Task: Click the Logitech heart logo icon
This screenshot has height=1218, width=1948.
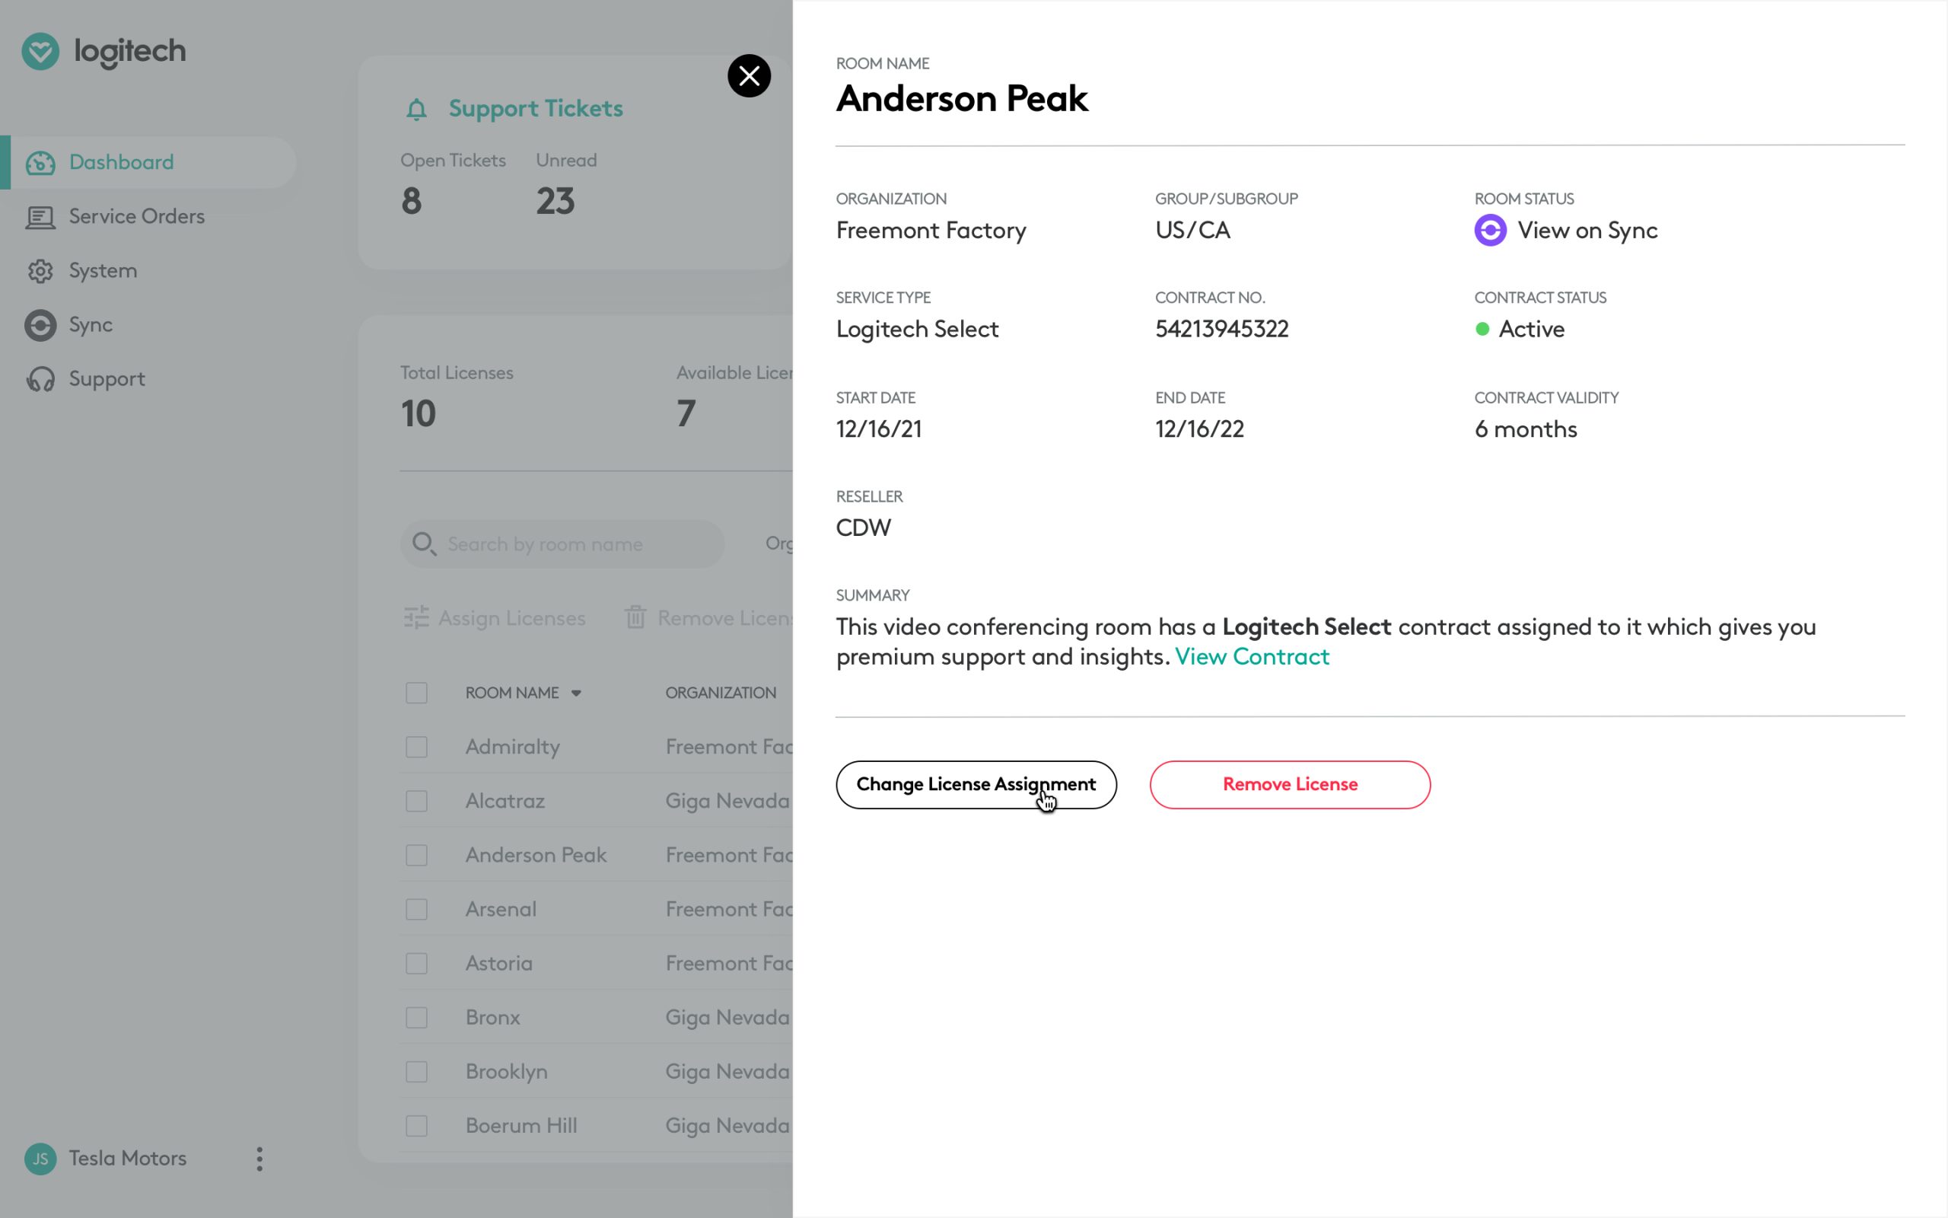Action: point(40,52)
